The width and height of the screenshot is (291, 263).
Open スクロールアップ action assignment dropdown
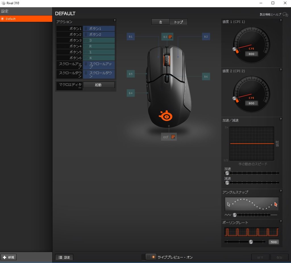pyautogui.click(x=99, y=65)
